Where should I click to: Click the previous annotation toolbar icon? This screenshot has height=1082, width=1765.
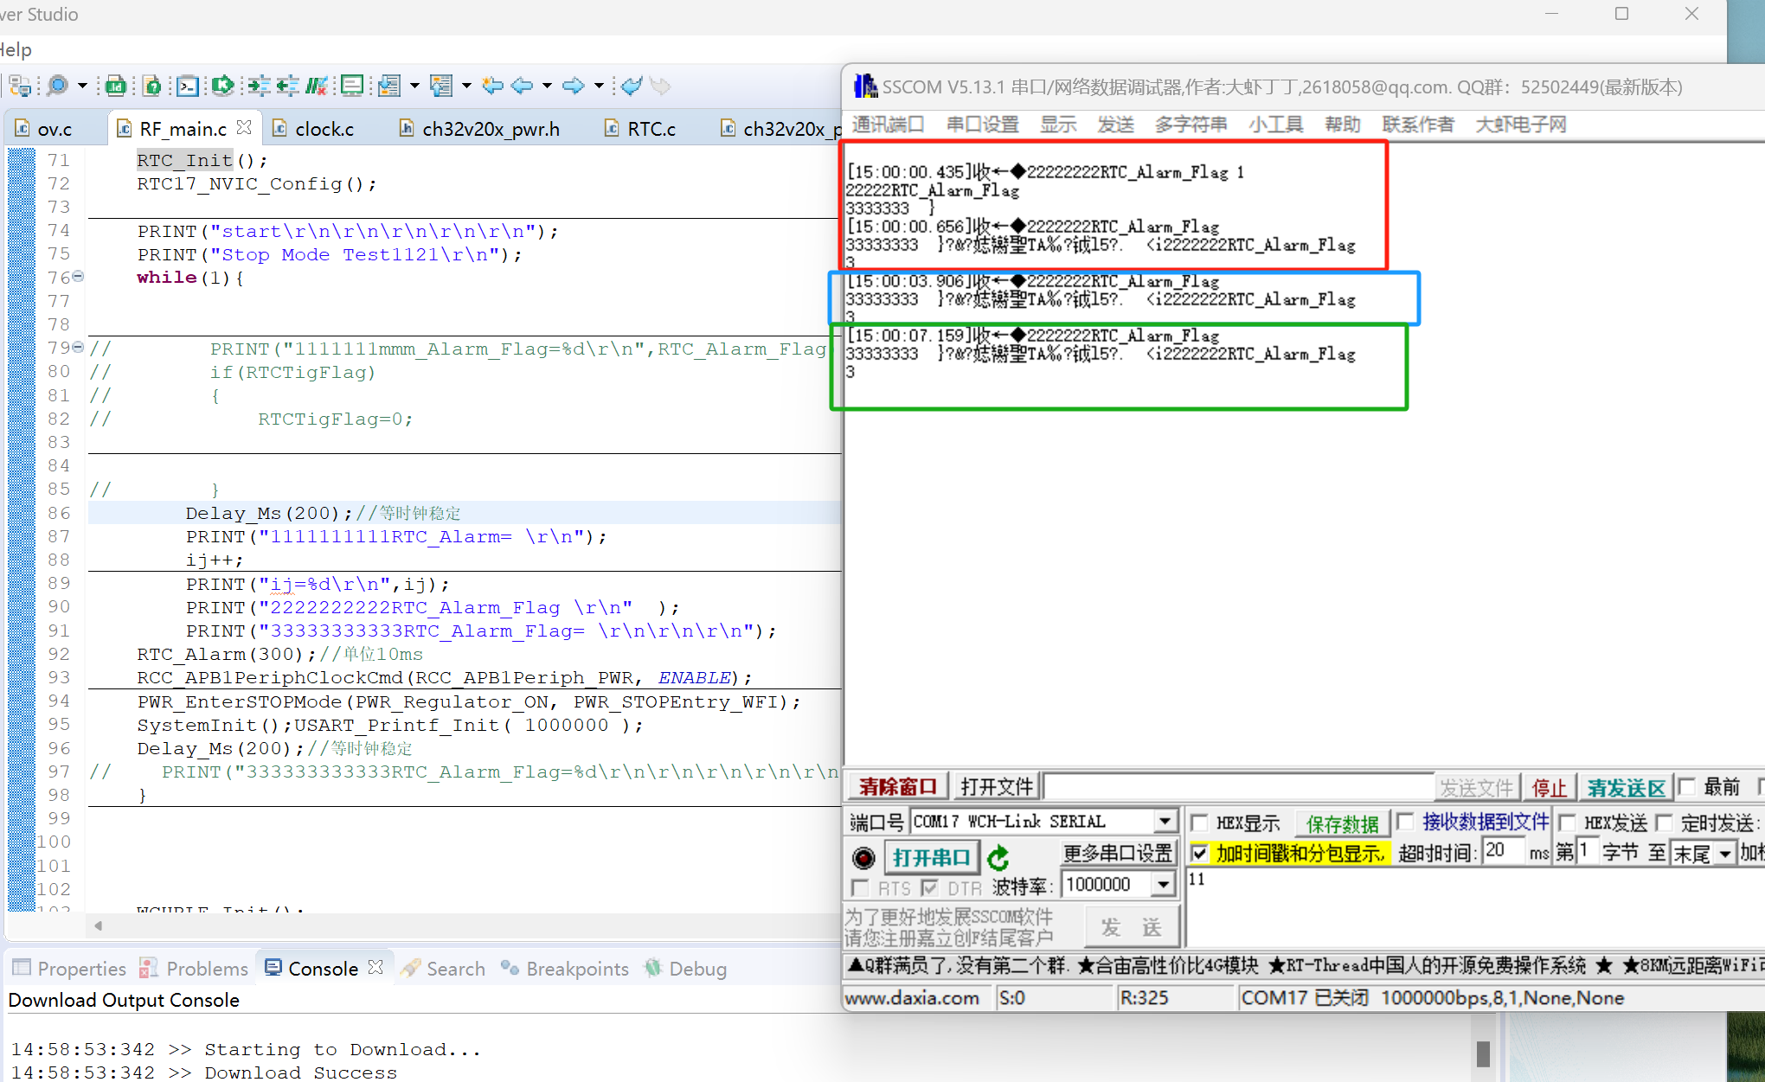(x=441, y=86)
